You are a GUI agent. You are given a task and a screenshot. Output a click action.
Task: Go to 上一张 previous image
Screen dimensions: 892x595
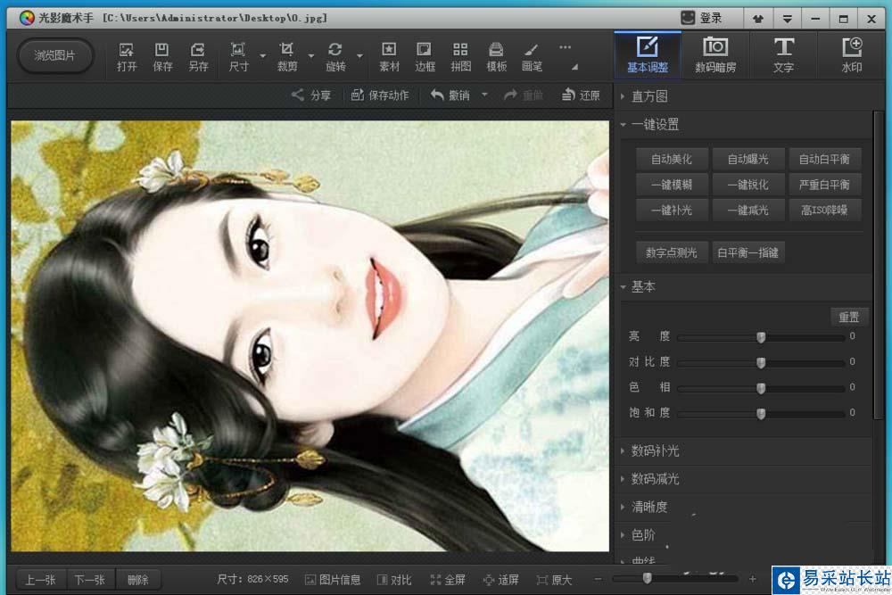[x=41, y=580]
